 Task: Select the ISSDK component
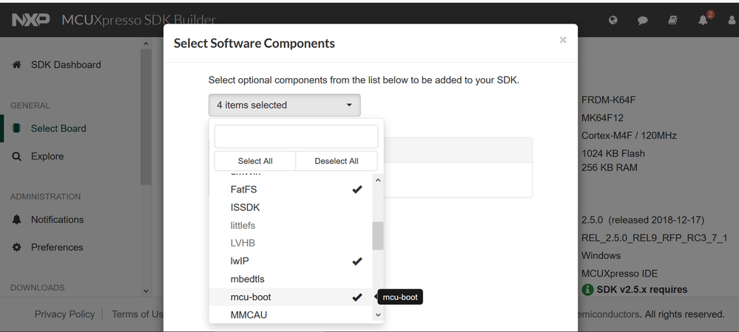pyautogui.click(x=291, y=207)
